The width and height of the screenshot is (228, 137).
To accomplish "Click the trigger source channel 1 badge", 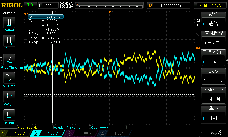I will (206, 5).
